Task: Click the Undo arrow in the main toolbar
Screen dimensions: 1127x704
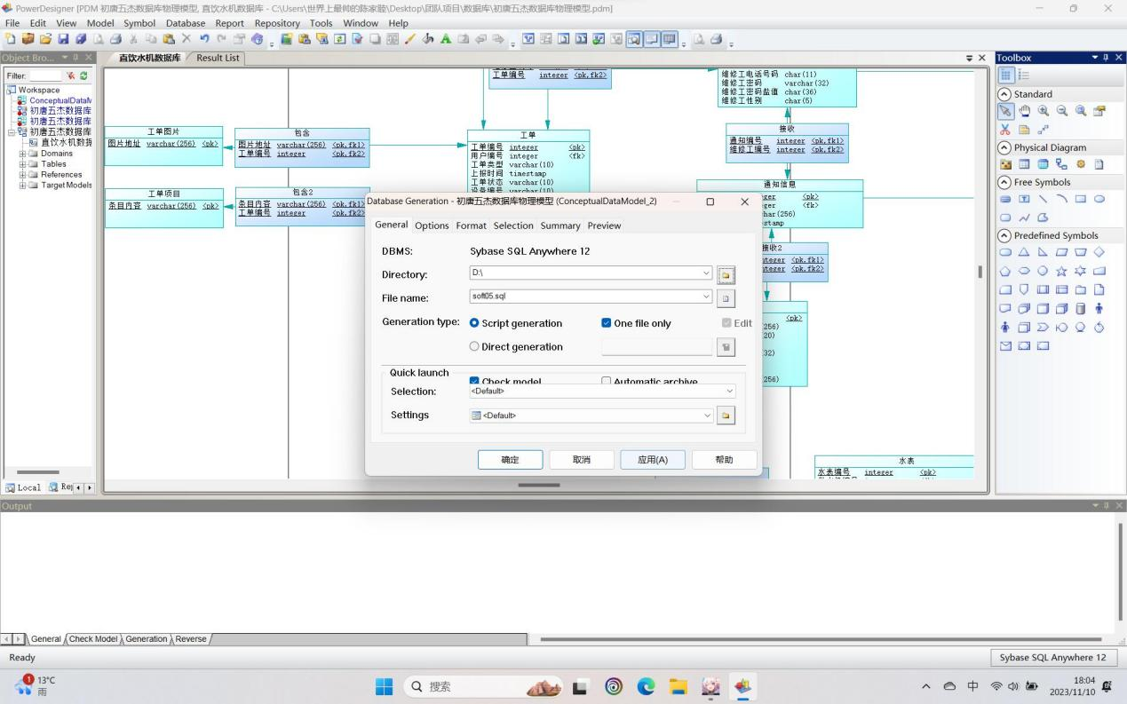Action: pyautogui.click(x=205, y=39)
